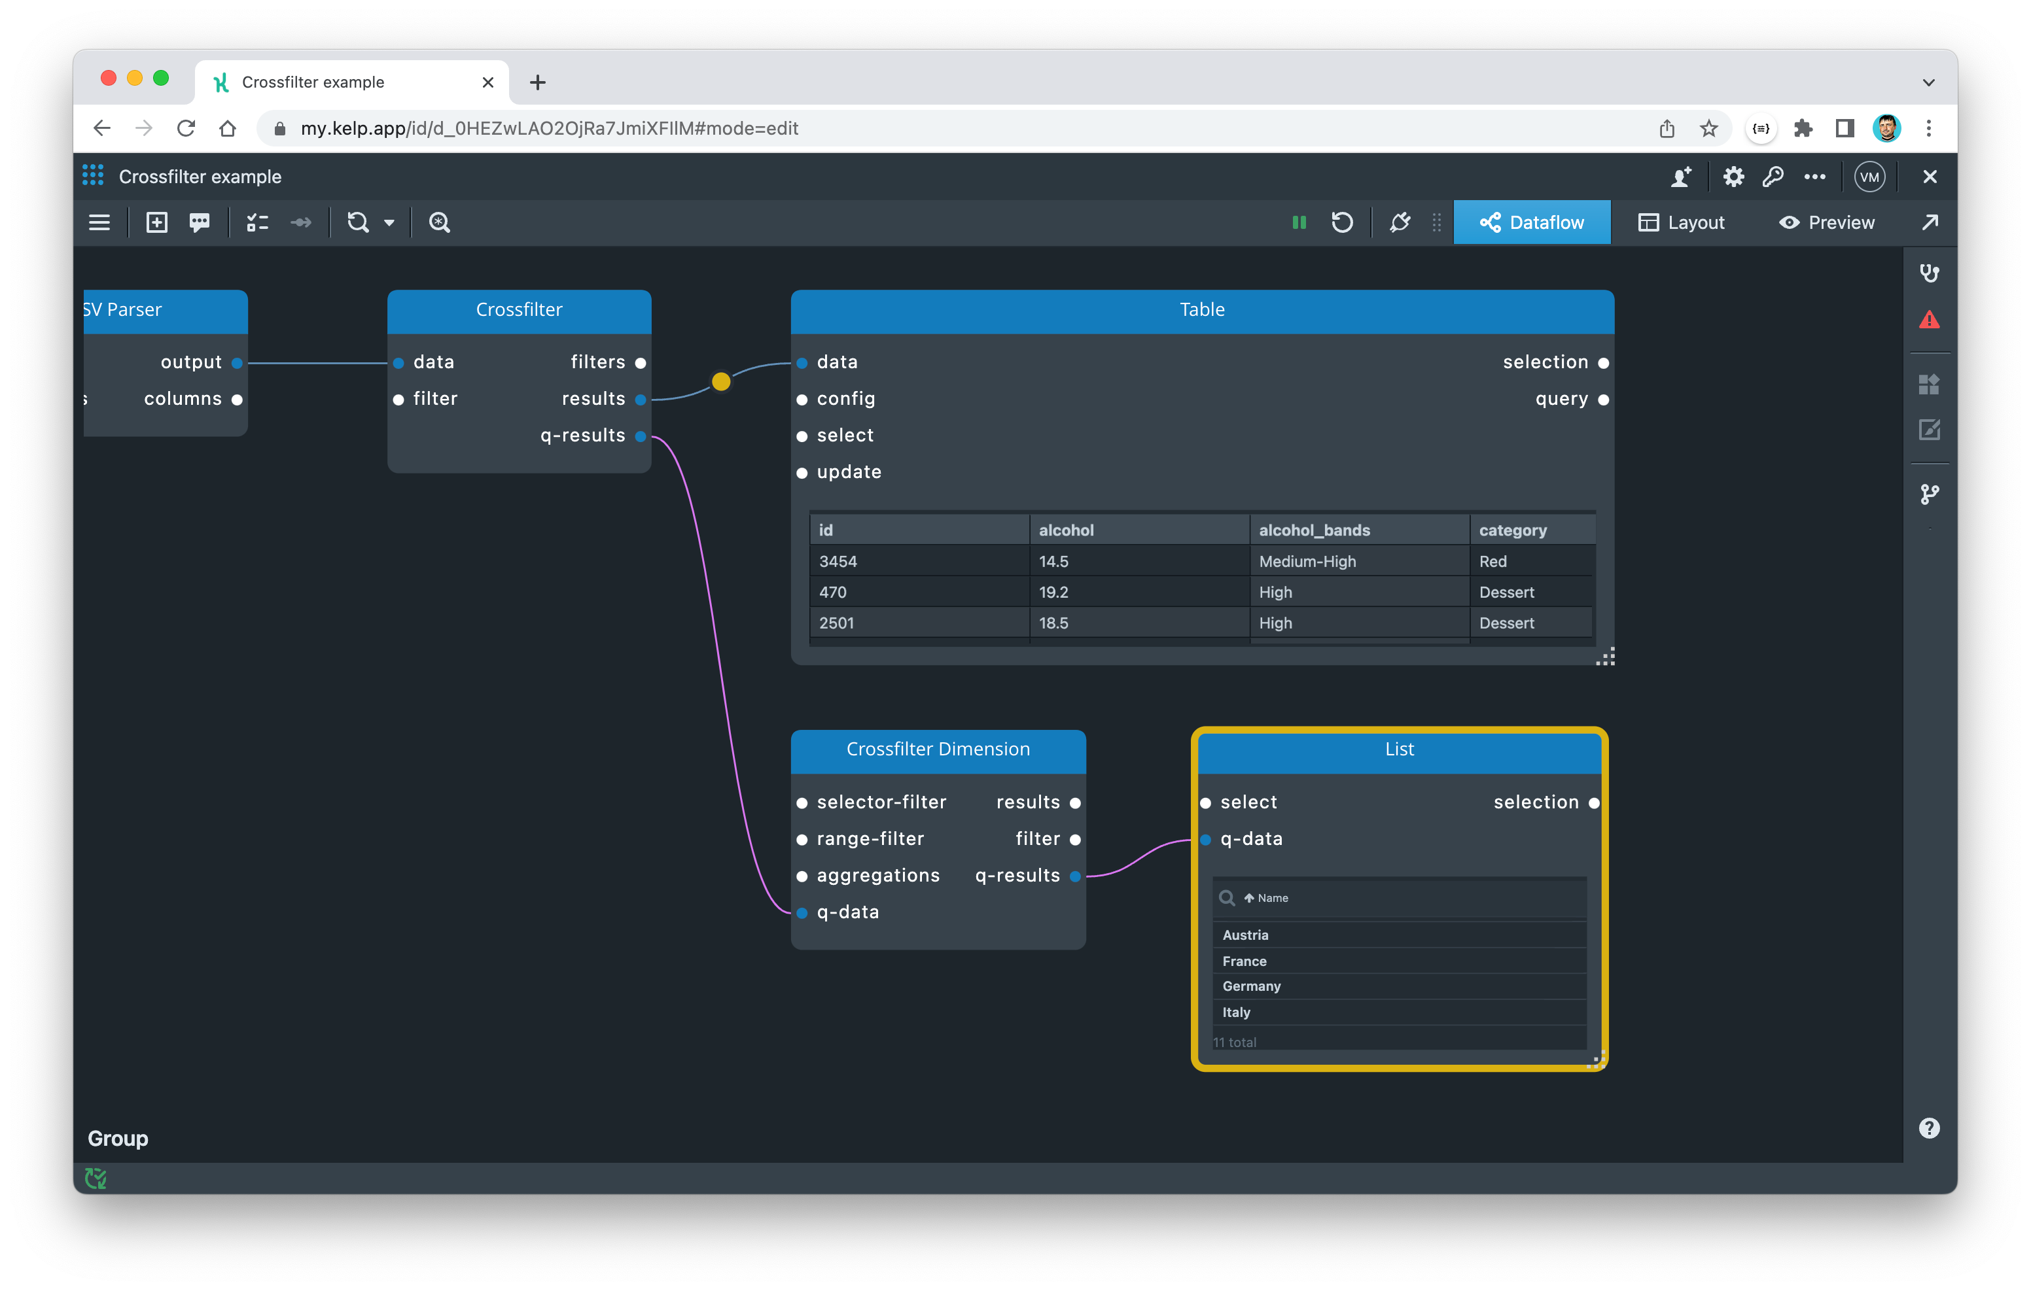Open the git branch sidebar icon
Image resolution: width=2031 pixels, height=1291 pixels.
coord(1929,494)
